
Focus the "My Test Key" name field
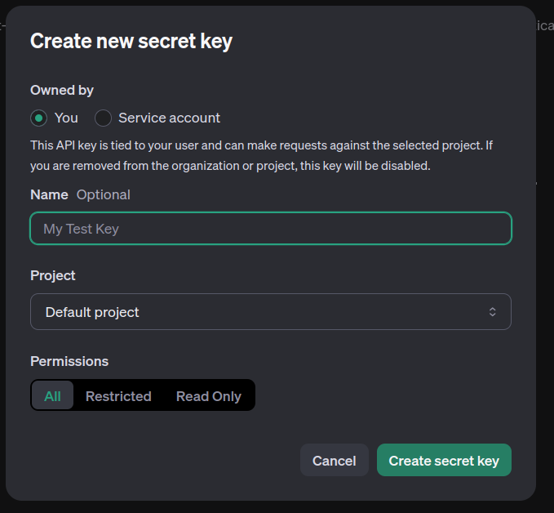click(x=270, y=229)
